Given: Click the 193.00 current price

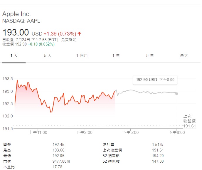Looking at the screenshot, I should (x=16, y=32).
